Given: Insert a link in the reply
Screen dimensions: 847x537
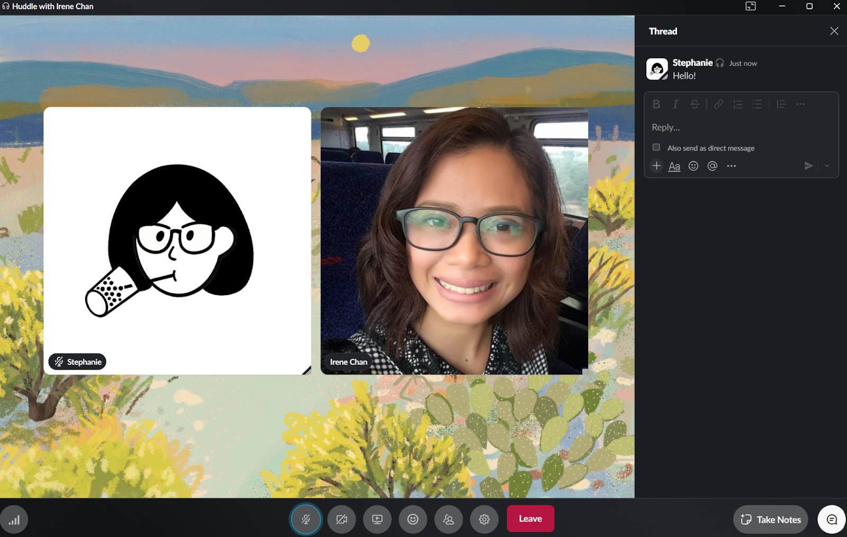Looking at the screenshot, I should click(718, 104).
